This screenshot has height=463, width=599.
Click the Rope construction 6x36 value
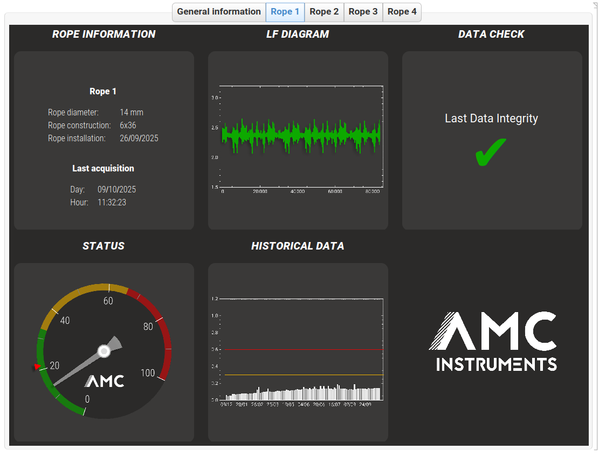(128, 126)
